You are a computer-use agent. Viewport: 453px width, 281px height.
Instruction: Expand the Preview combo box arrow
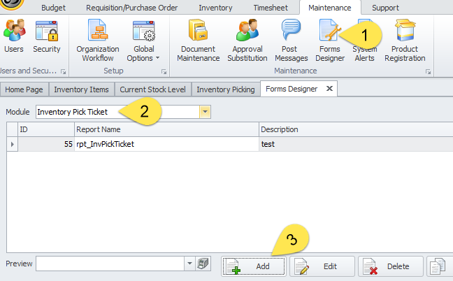click(189, 264)
